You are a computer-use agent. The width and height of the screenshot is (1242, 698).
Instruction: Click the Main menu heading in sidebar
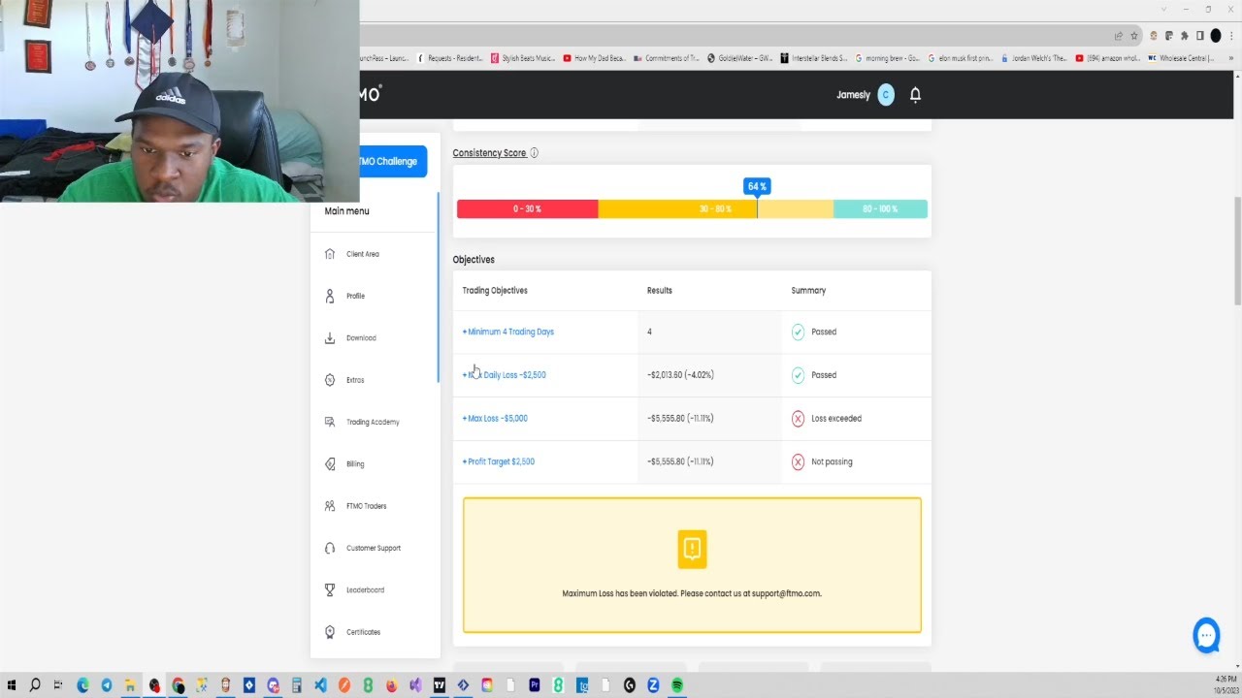point(346,211)
